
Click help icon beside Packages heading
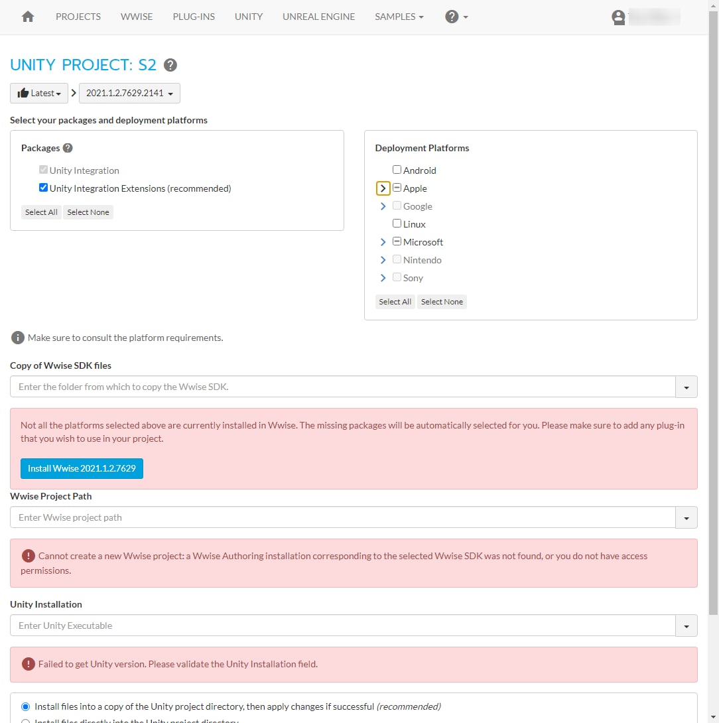pos(68,148)
